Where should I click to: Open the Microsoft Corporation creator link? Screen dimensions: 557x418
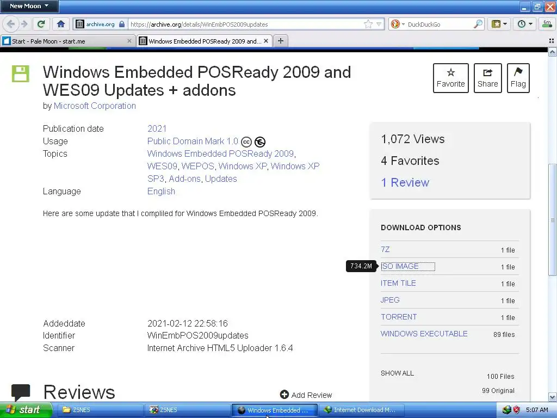point(95,106)
